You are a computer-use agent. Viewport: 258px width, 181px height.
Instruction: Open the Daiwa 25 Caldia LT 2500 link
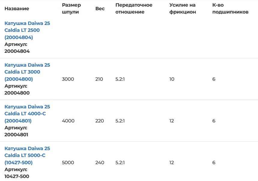[27, 30]
